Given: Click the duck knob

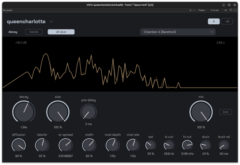Looking at the screenshot, I should 205,145.
